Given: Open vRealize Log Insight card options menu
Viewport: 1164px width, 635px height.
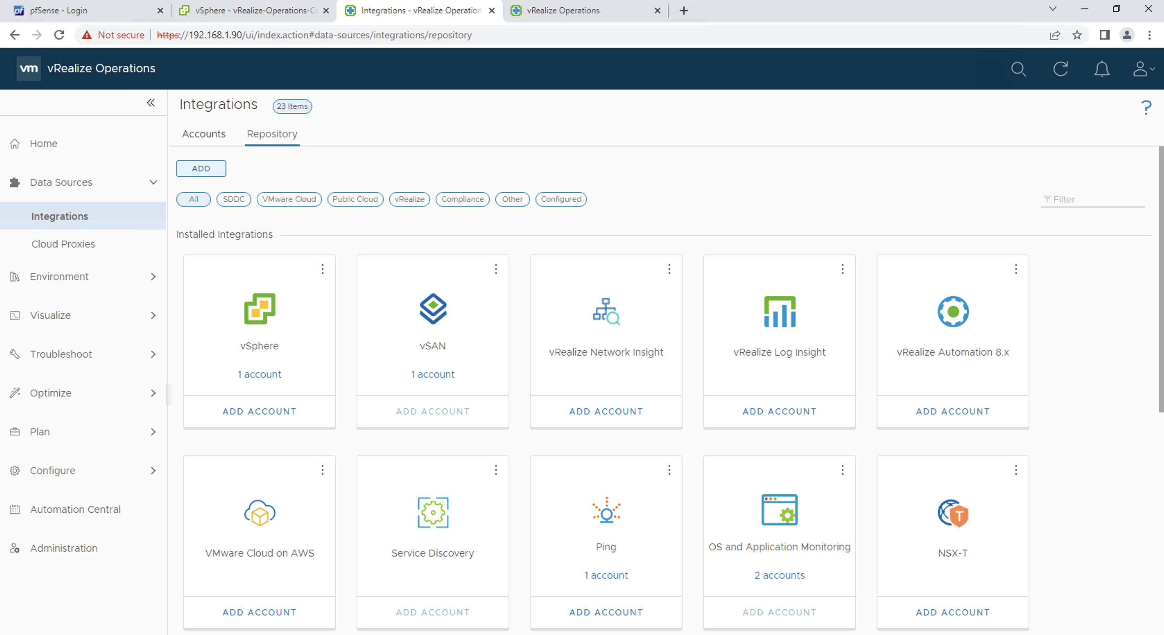Looking at the screenshot, I should click(843, 269).
